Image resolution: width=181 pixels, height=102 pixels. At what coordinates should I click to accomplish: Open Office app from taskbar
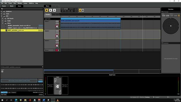[30, 100]
